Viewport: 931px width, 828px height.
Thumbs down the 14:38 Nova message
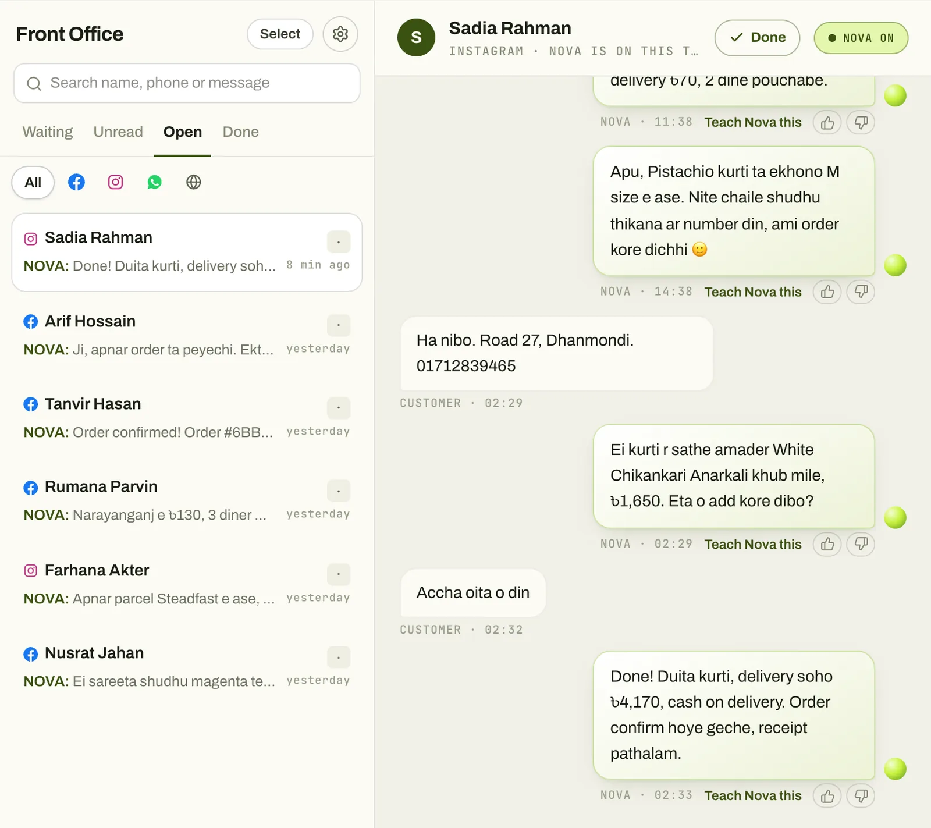(861, 292)
